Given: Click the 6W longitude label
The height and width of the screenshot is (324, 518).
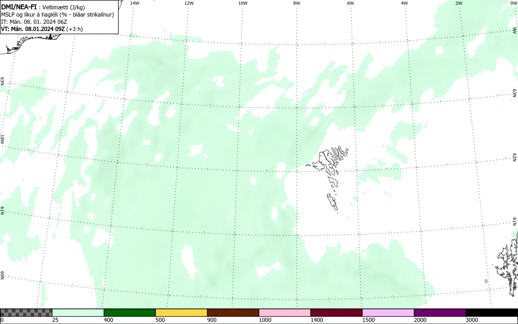Looking at the screenshot, I should point(351,3).
